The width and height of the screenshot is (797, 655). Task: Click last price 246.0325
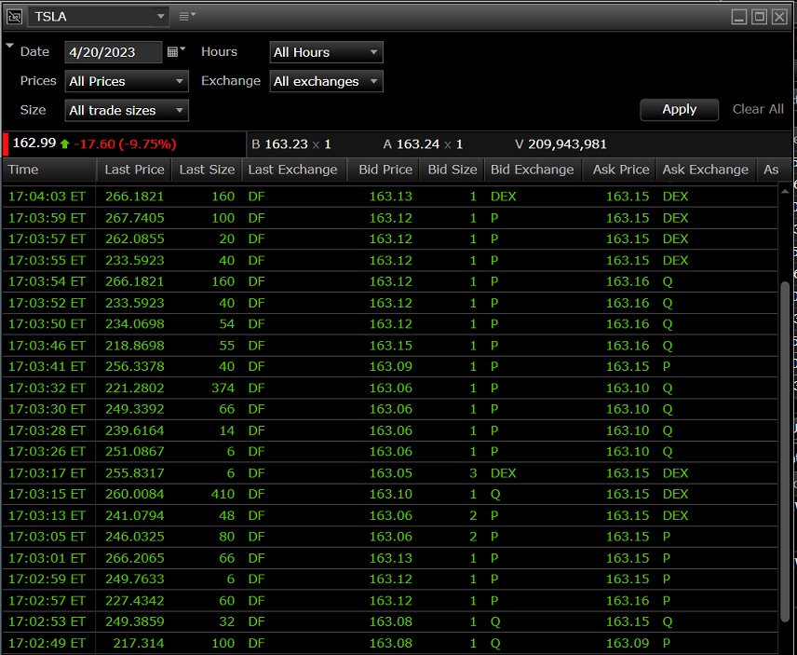click(x=135, y=537)
